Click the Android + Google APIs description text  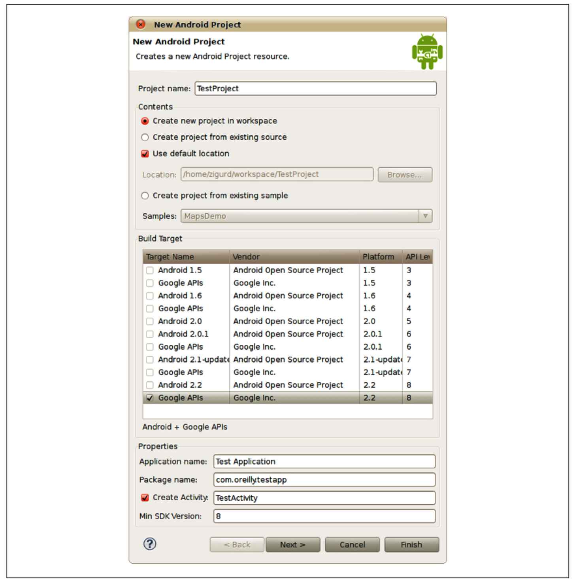coord(185,427)
